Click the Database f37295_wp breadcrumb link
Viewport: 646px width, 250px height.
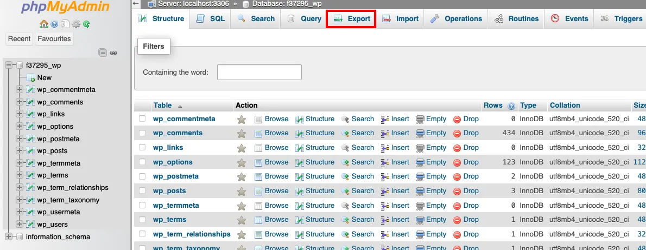pyautogui.click(x=287, y=4)
